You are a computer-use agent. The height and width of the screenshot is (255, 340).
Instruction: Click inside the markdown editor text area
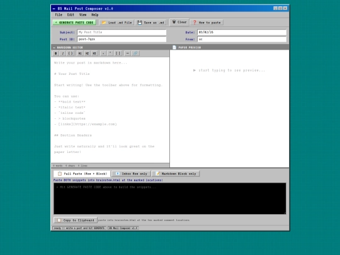110,110
